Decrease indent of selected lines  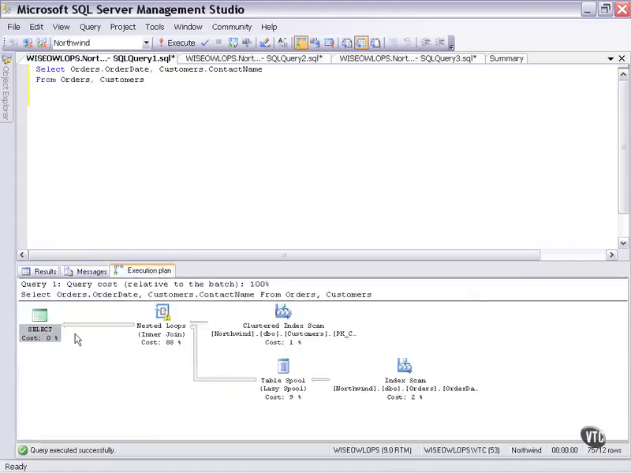(426, 43)
